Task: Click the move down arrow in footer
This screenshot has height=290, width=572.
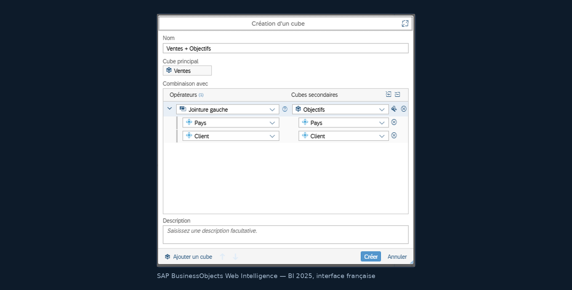Action: coord(235,256)
